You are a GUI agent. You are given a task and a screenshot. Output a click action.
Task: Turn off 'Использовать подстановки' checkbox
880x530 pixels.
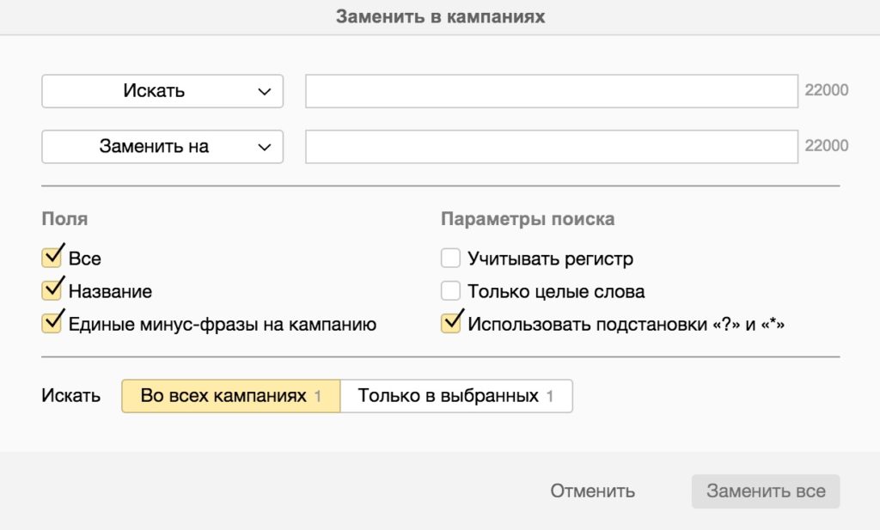pos(450,324)
